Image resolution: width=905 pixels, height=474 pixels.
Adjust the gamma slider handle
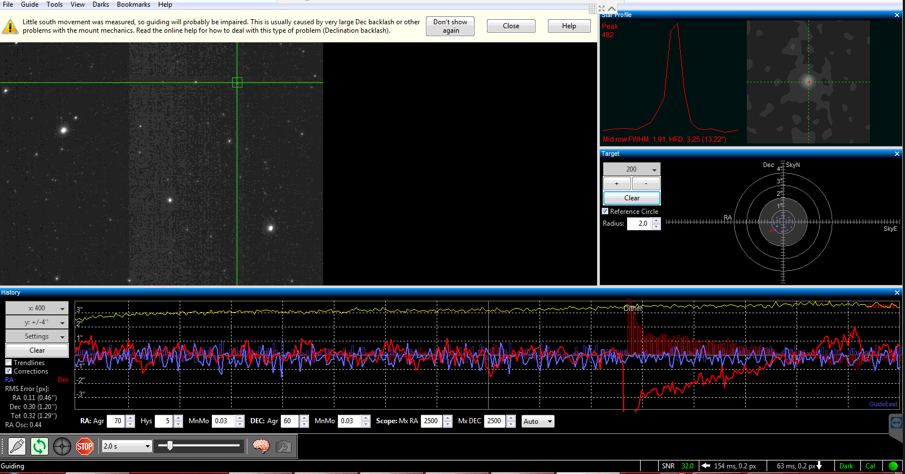[x=170, y=446]
